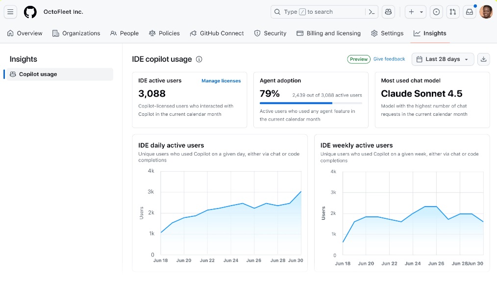Click the GitHub logo

[30, 12]
